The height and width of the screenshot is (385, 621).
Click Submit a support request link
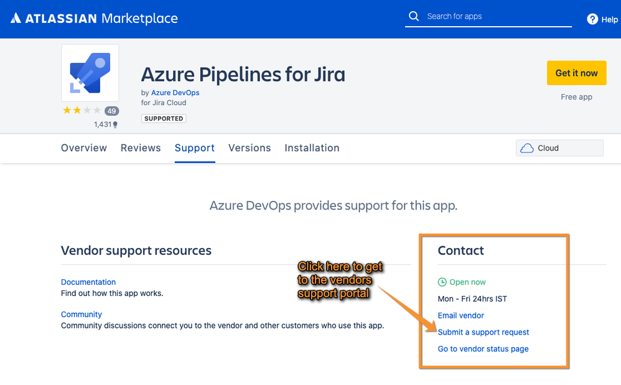tap(483, 332)
